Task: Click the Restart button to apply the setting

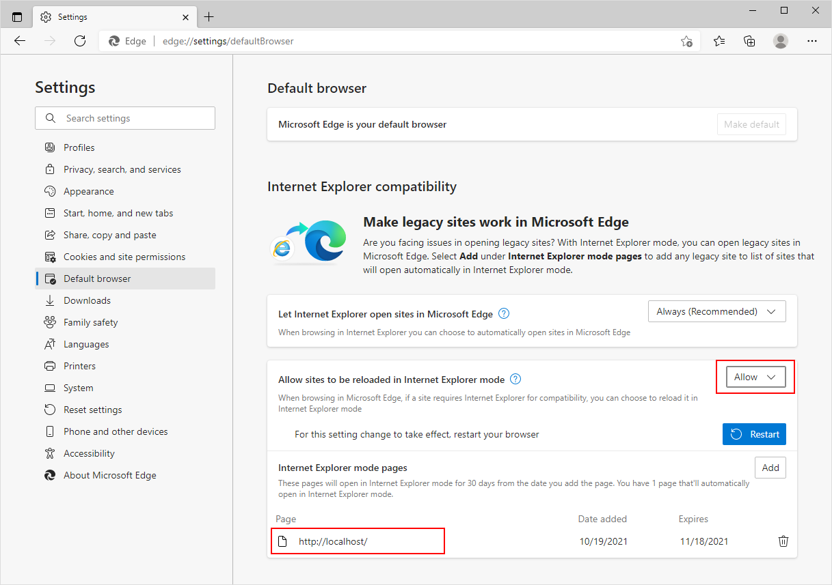Action: [754, 433]
